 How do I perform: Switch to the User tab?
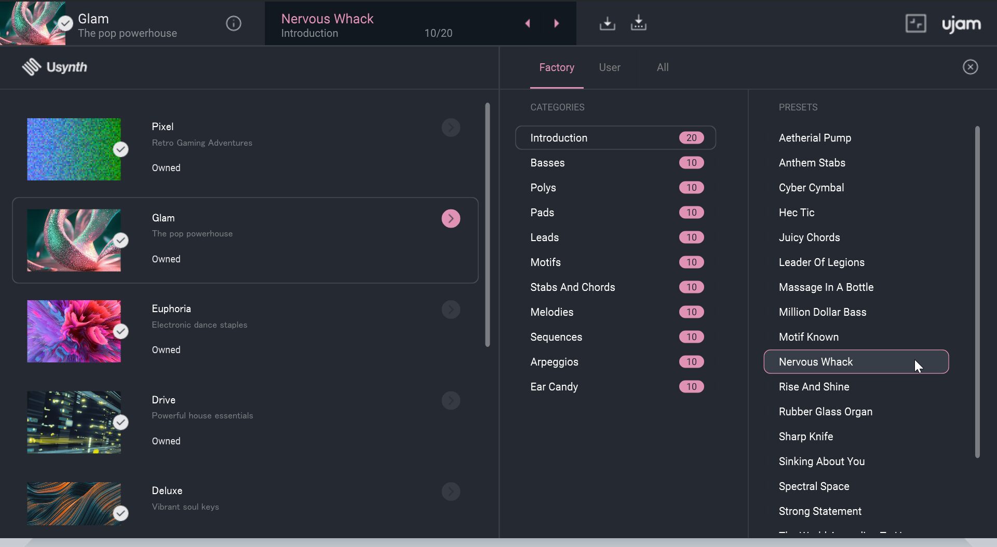[610, 67]
